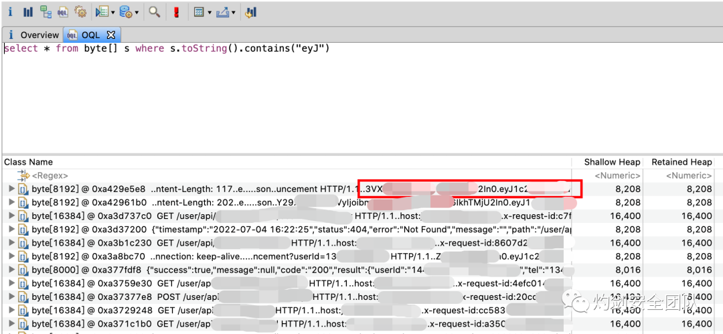The width and height of the screenshot is (723, 334).
Task: Expand byte[16384] @ 0xa371c1b0 row
Action: (11, 324)
